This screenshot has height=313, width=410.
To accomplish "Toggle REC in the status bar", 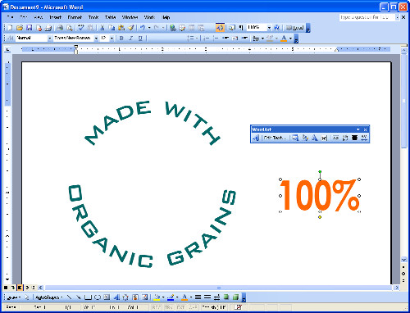I will pyautogui.click(x=157, y=307).
